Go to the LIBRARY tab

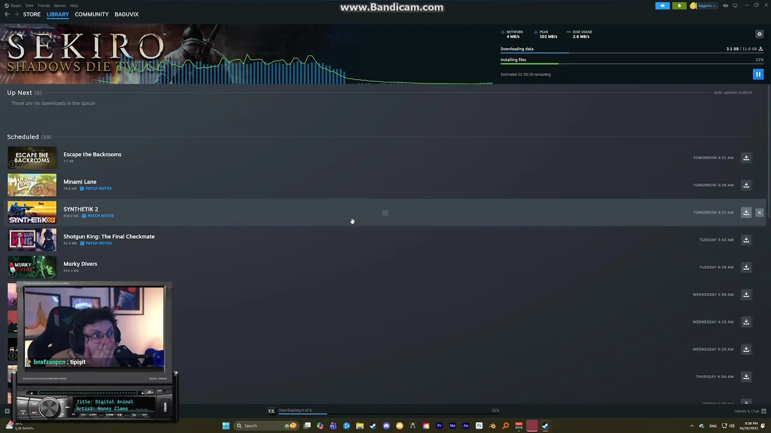[x=58, y=14]
